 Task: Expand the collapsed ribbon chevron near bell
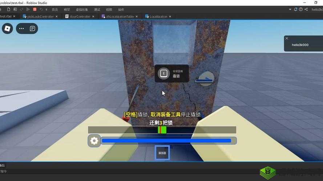(x=290, y=9)
